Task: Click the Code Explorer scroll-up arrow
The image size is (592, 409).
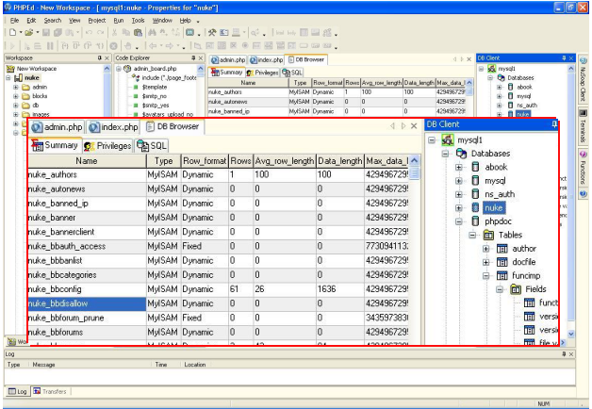Action: click(x=201, y=69)
